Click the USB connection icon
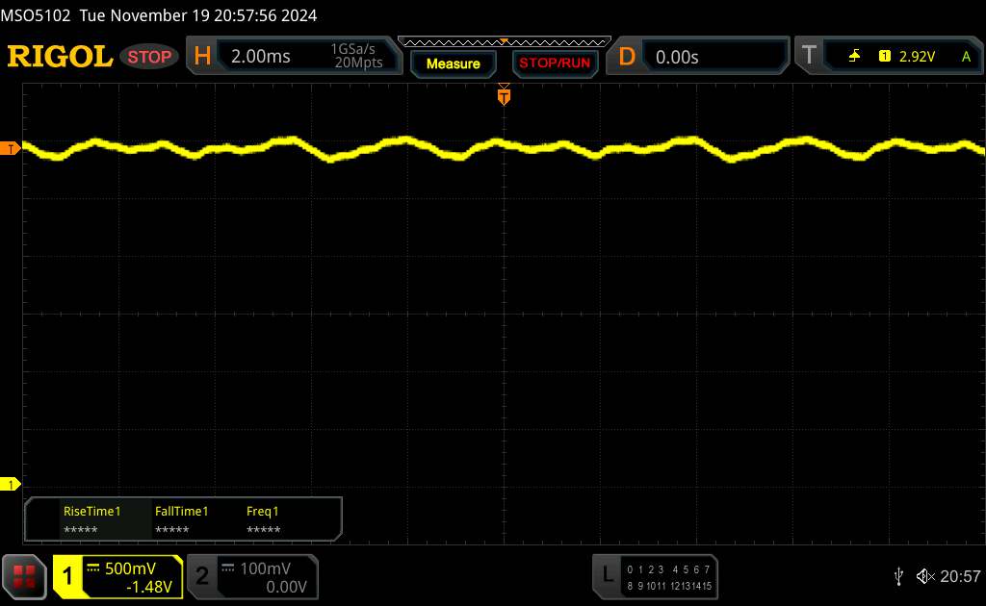Screen dimensions: 986x606 898,576
